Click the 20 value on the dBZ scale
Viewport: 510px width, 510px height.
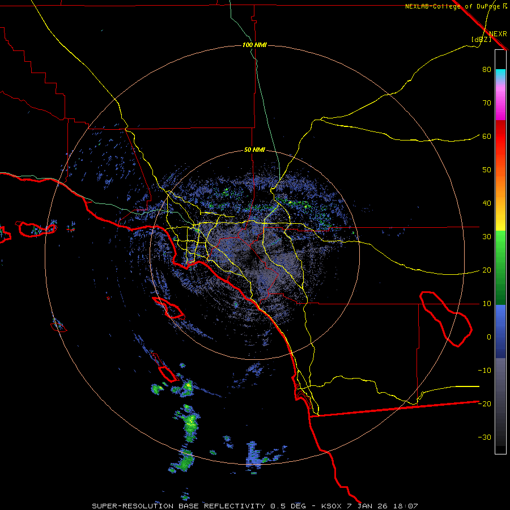(x=487, y=270)
